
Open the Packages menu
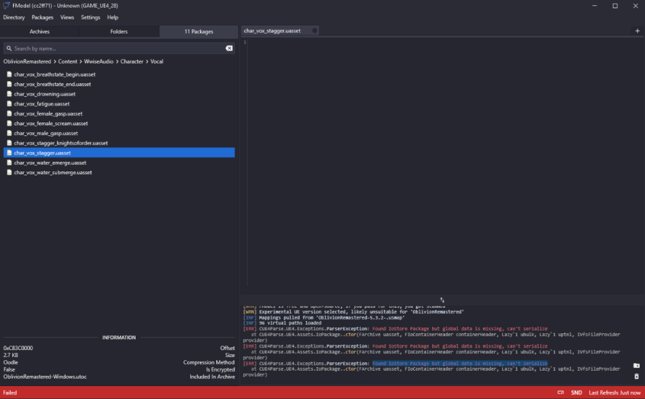pos(43,17)
